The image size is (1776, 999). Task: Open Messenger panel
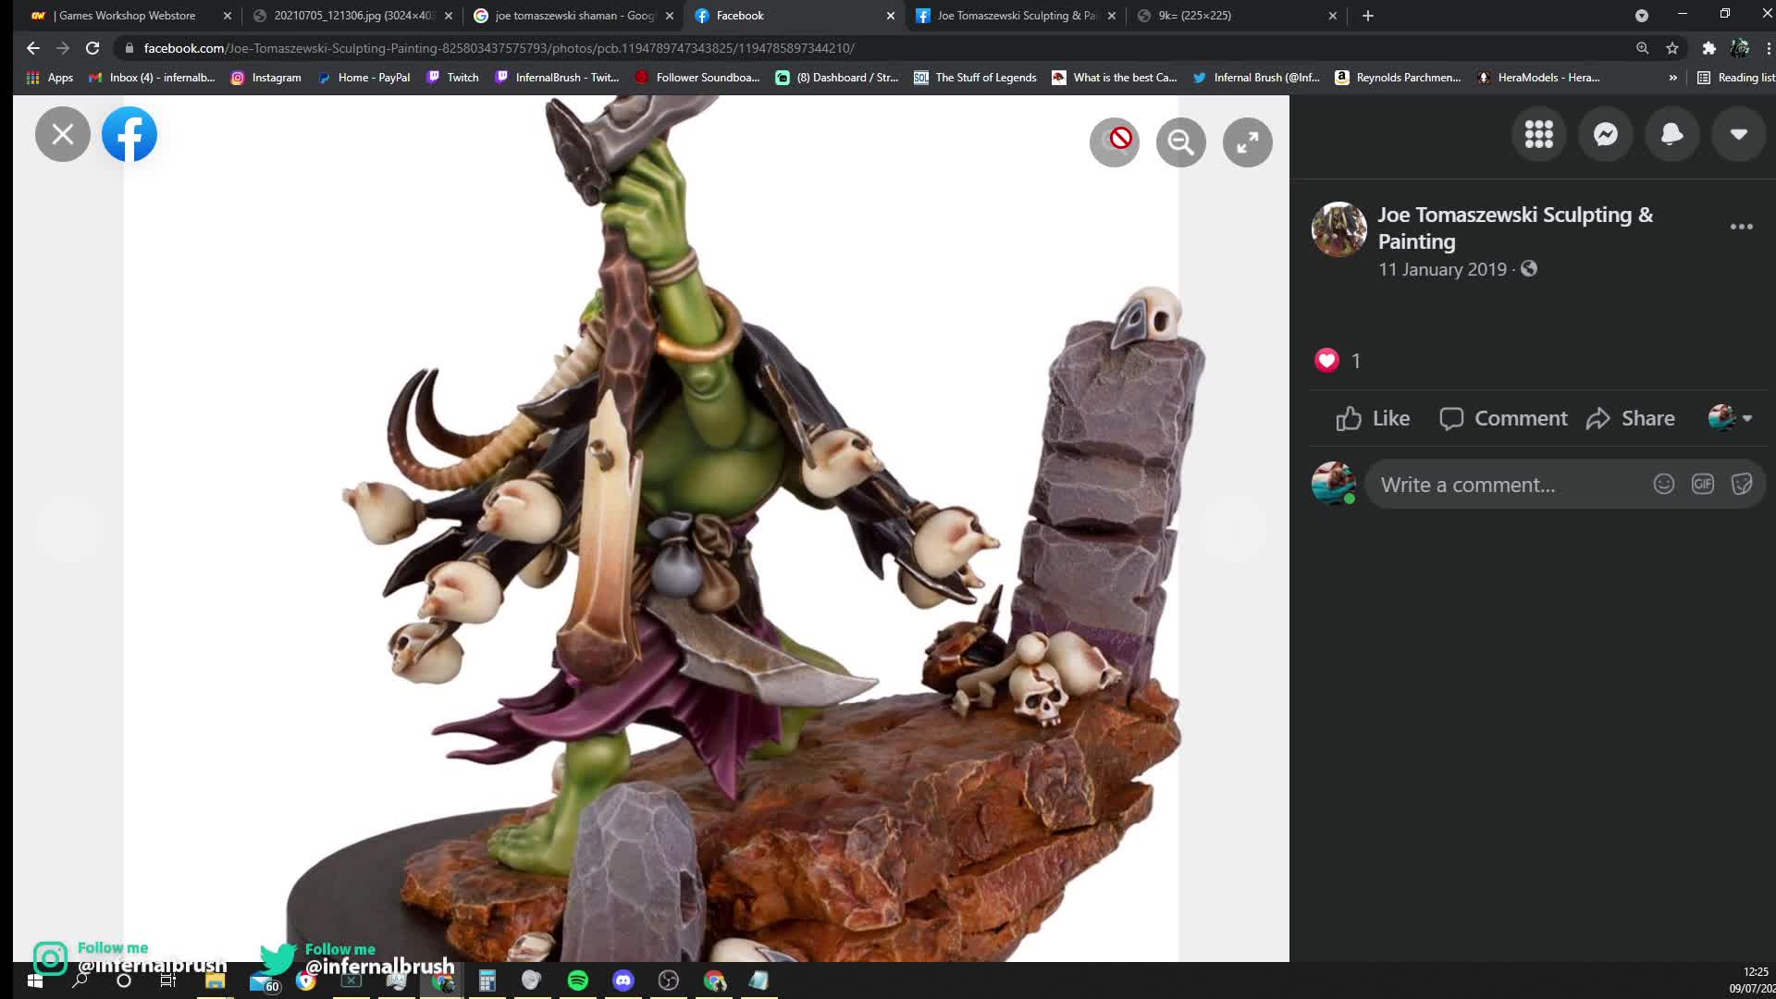[1606, 135]
